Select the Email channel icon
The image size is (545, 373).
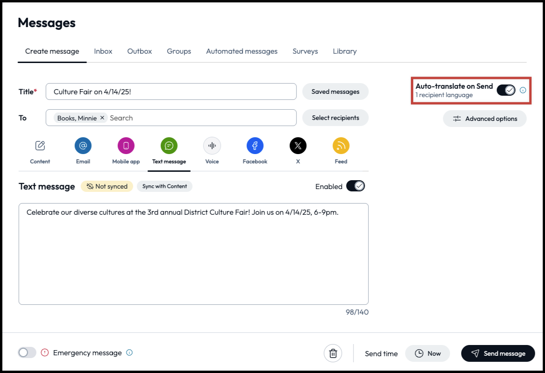(83, 146)
